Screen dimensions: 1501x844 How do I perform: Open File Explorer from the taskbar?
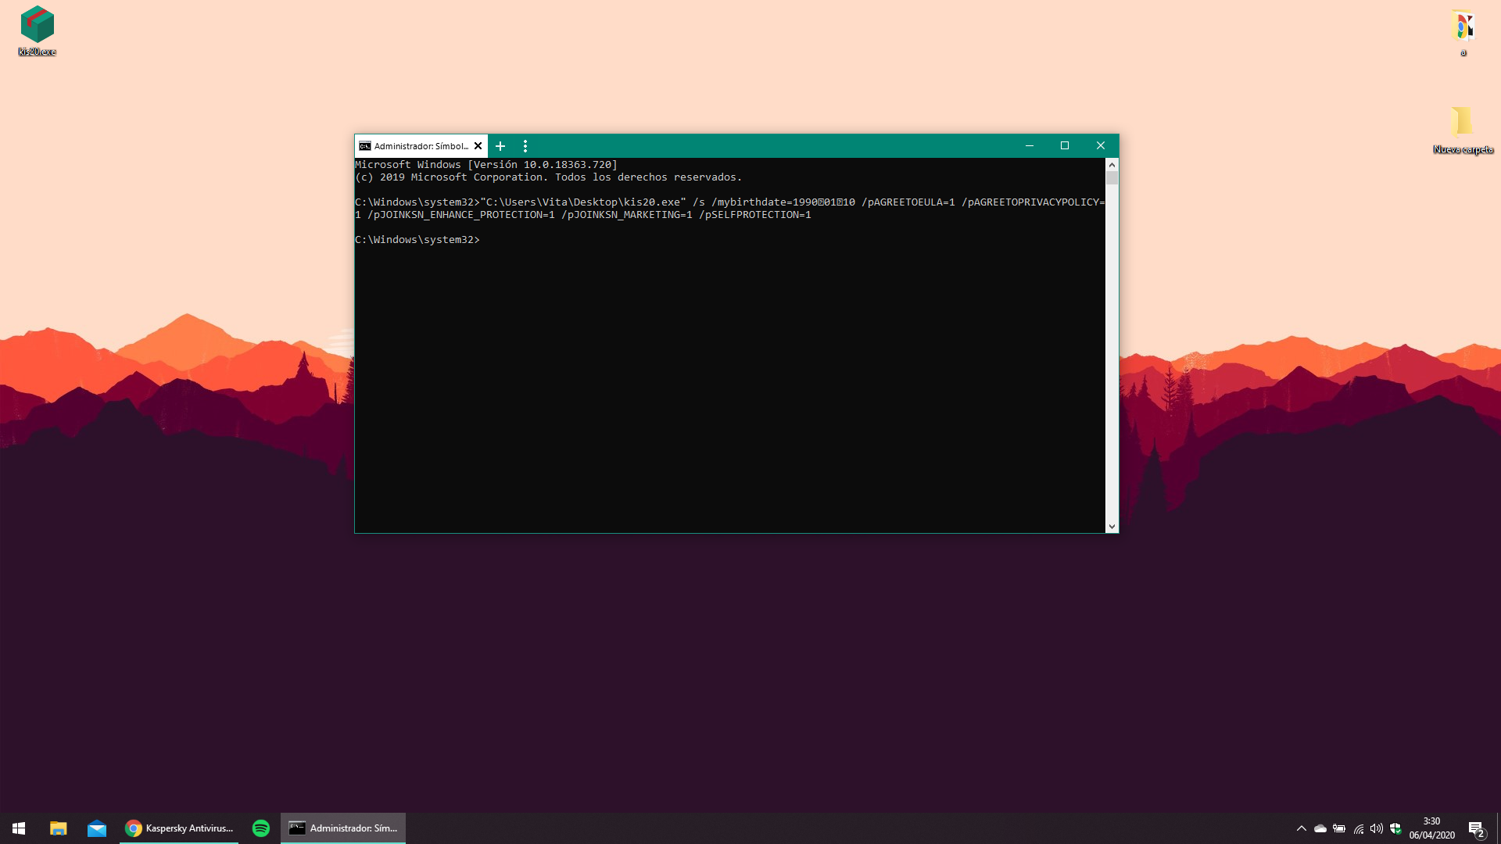pos(59,828)
